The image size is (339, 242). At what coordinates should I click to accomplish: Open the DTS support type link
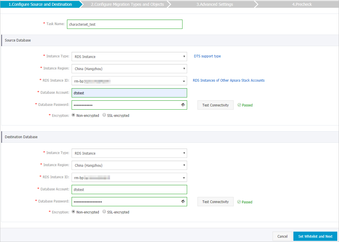[207, 56]
